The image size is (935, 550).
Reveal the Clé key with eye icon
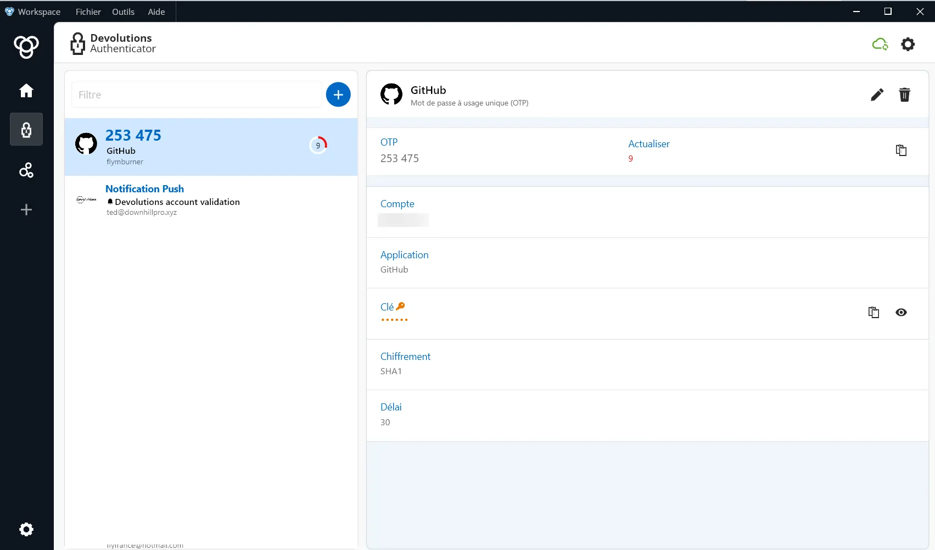(901, 312)
